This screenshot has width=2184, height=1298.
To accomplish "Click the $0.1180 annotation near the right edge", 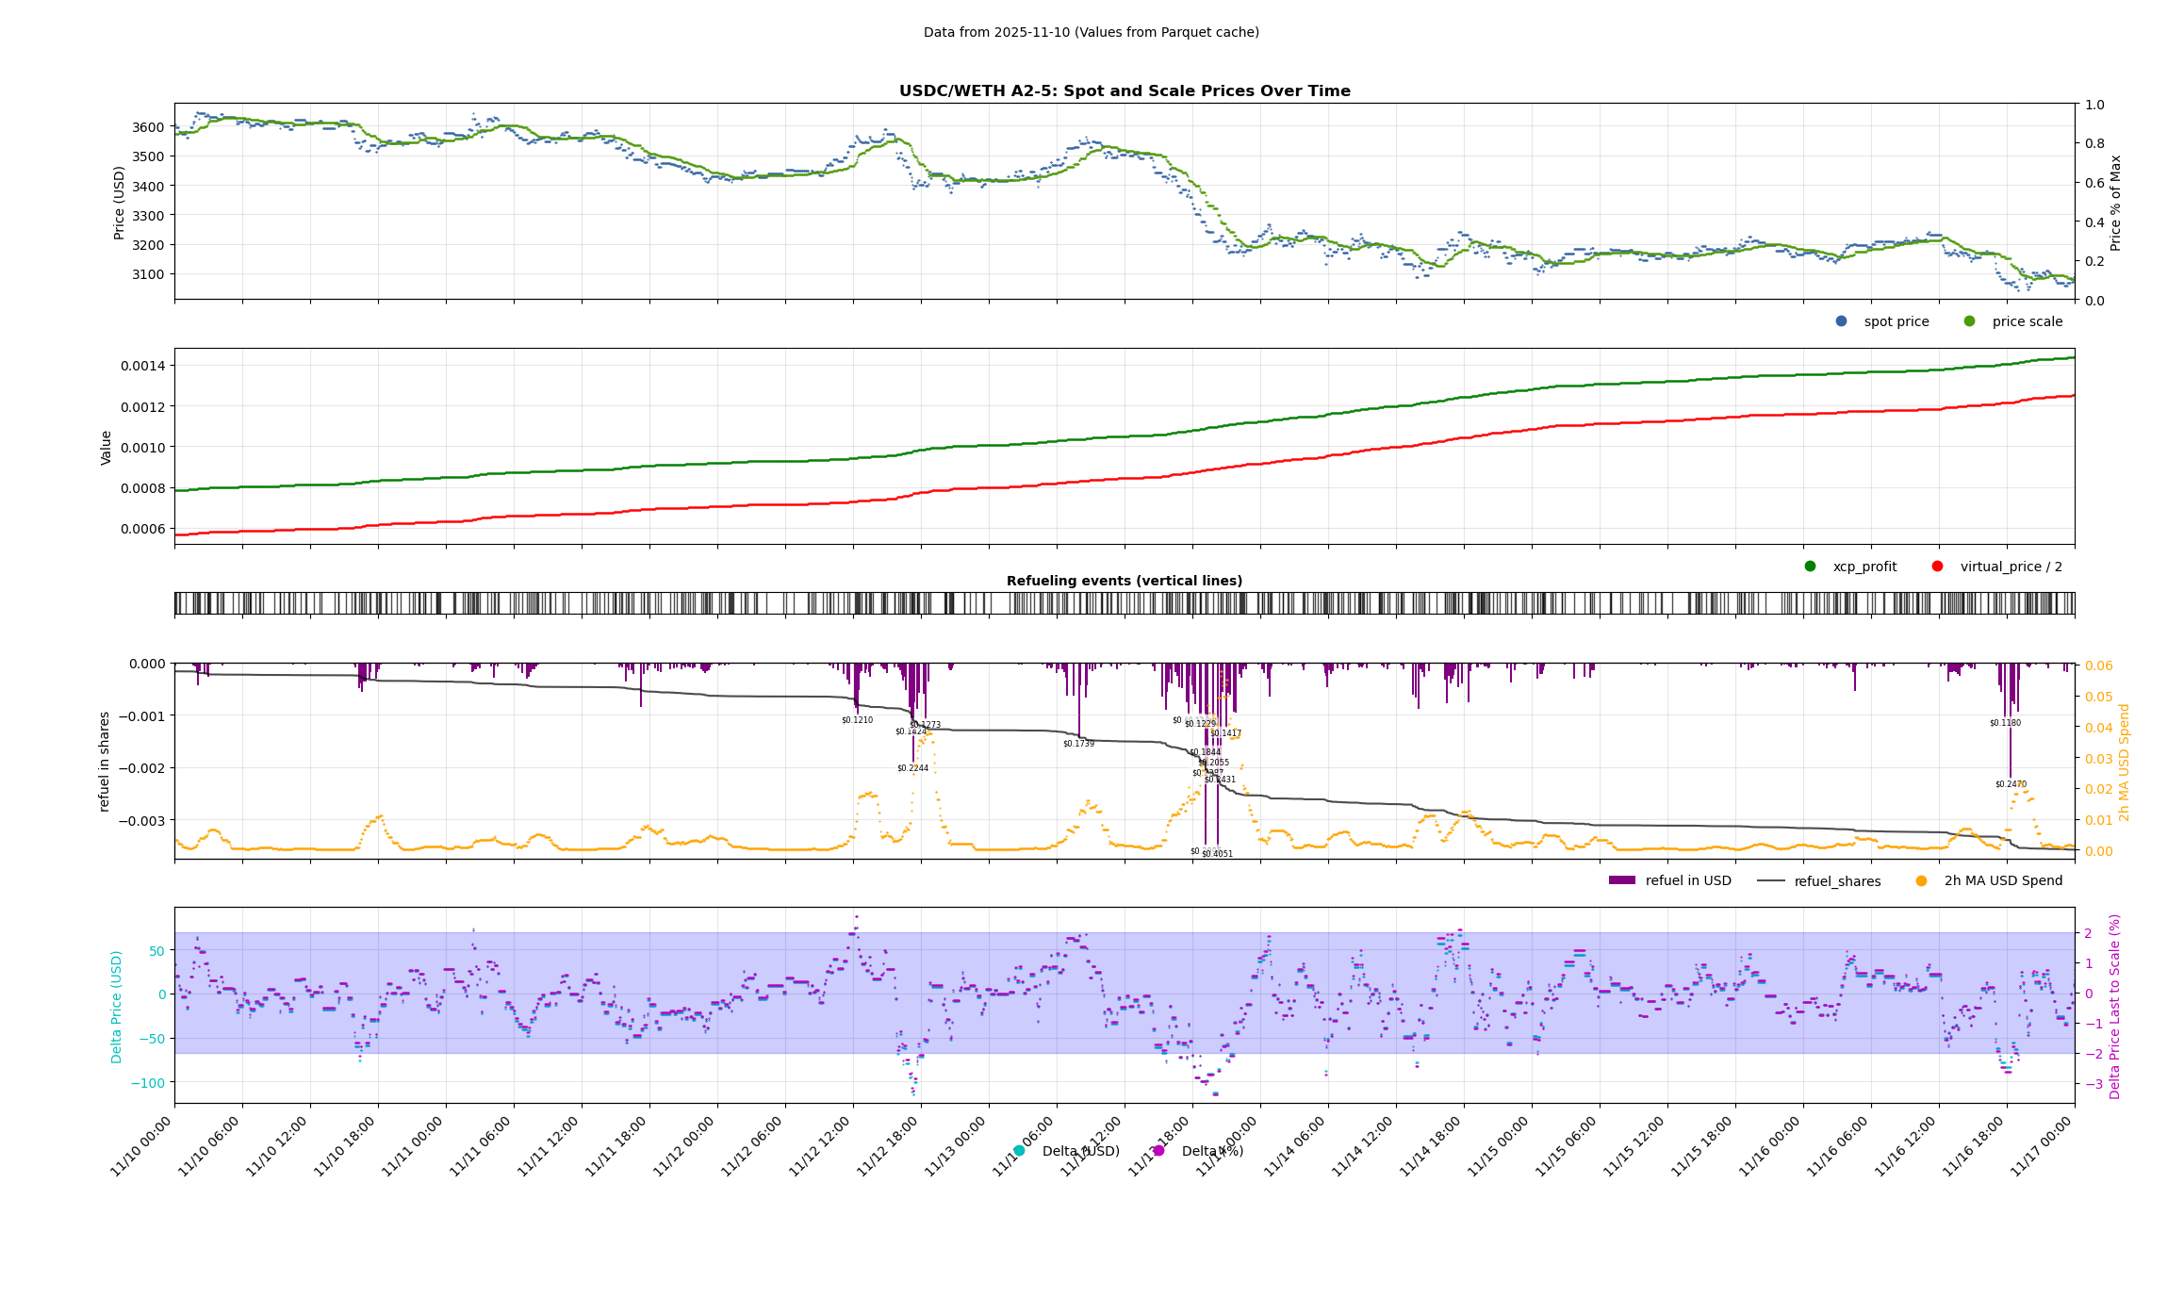I will pyautogui.click(x=2005, y=723).
